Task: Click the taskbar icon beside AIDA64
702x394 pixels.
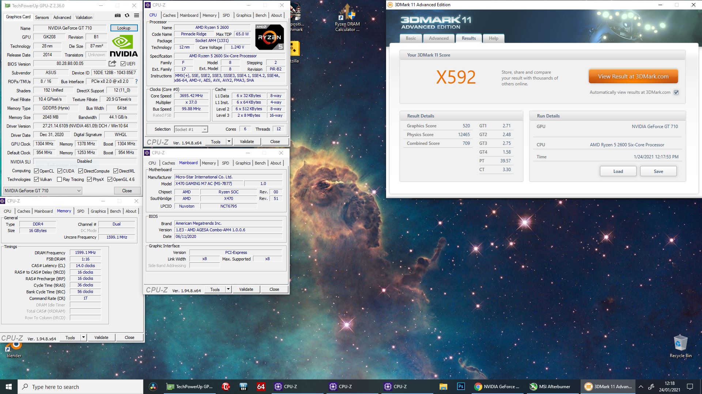Action: coord(243,387)
